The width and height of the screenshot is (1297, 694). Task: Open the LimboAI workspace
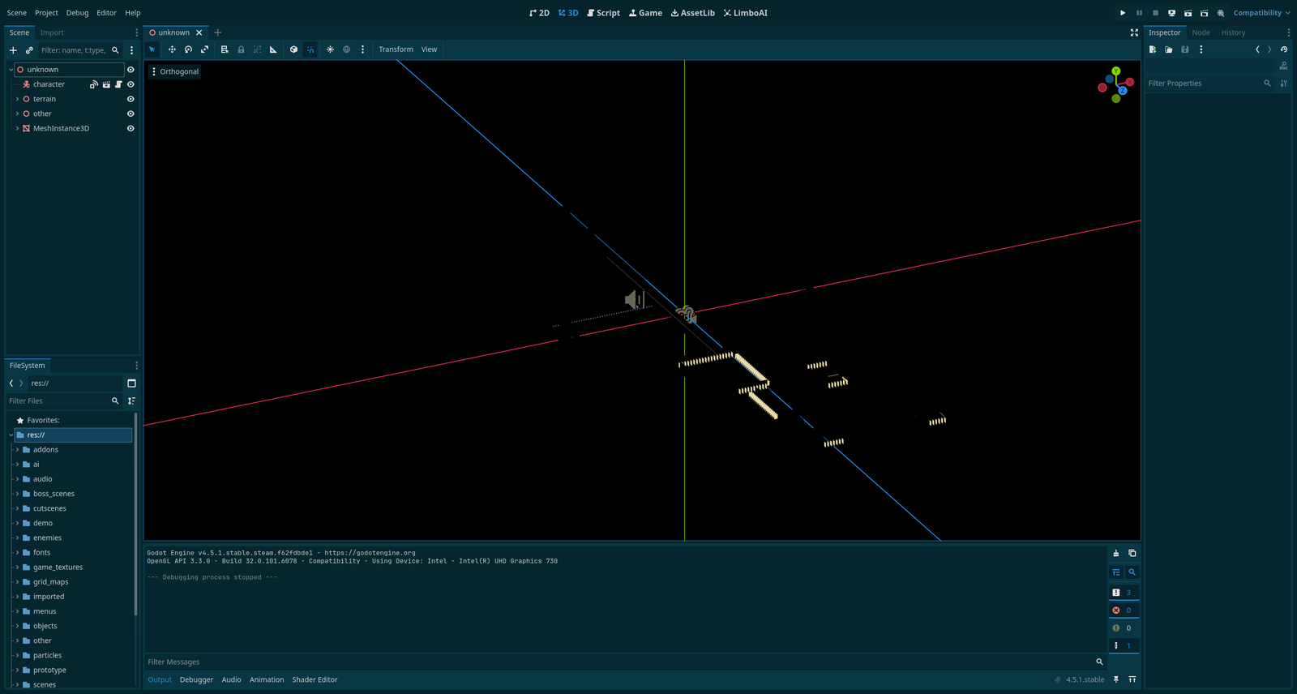745,13
